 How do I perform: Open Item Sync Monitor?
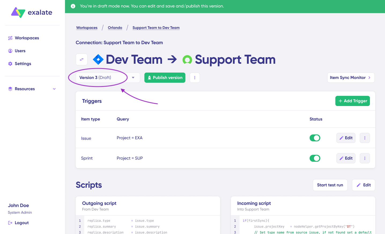pyautogui.click(x=351, y=78)
